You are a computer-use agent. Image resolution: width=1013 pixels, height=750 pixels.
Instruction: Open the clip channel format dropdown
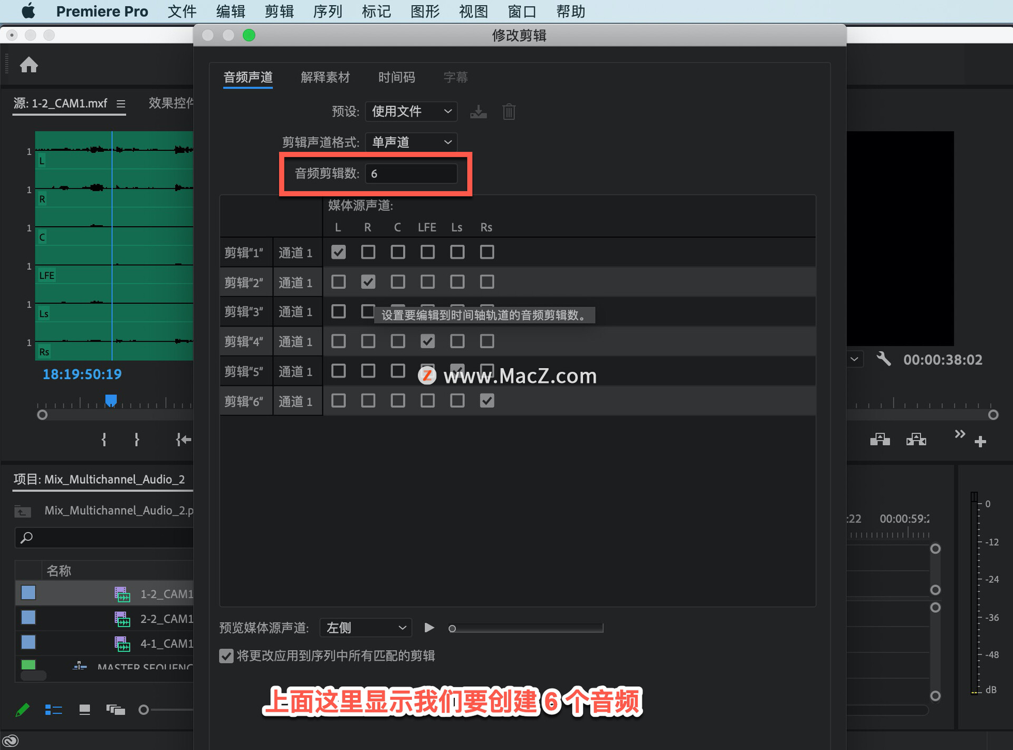pyautogui.click(x=410, y=142)
